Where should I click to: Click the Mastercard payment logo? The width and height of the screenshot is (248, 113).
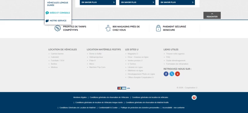point(120,88)
